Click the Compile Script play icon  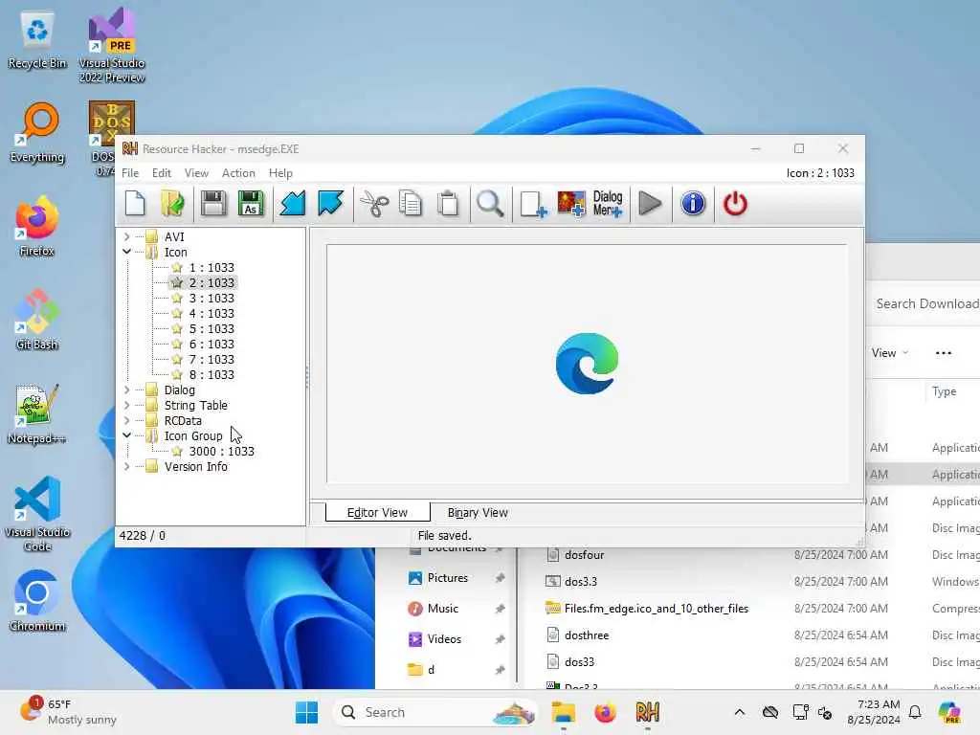650,204
